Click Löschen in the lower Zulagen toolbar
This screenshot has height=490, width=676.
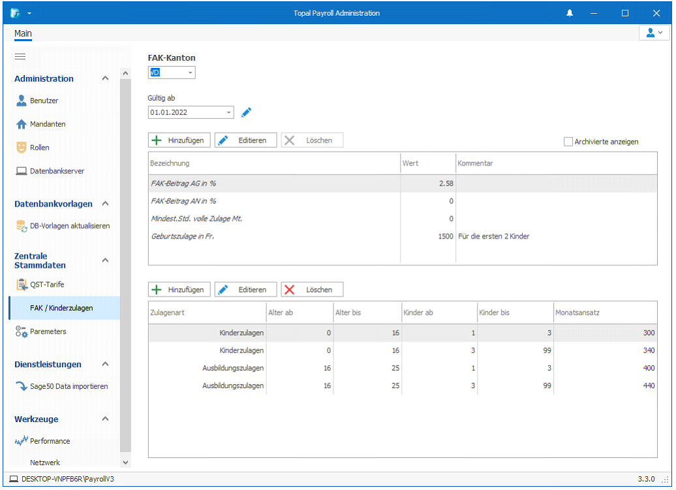(312, 289)
